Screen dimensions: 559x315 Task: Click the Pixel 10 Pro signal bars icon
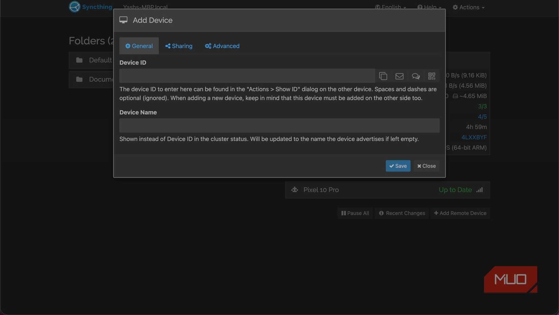click(x=479, y=190)
